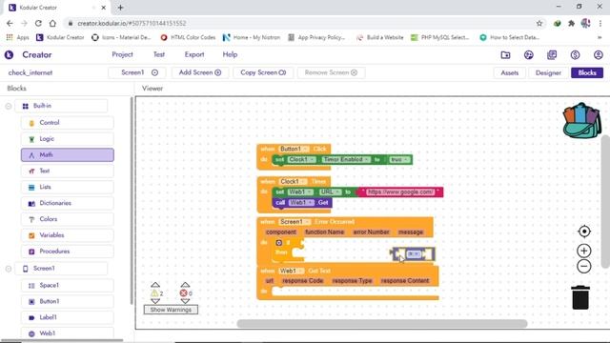Open the Project menu
Image resolution: width=610 pixels, height=343 pixels.
[122, 55]
